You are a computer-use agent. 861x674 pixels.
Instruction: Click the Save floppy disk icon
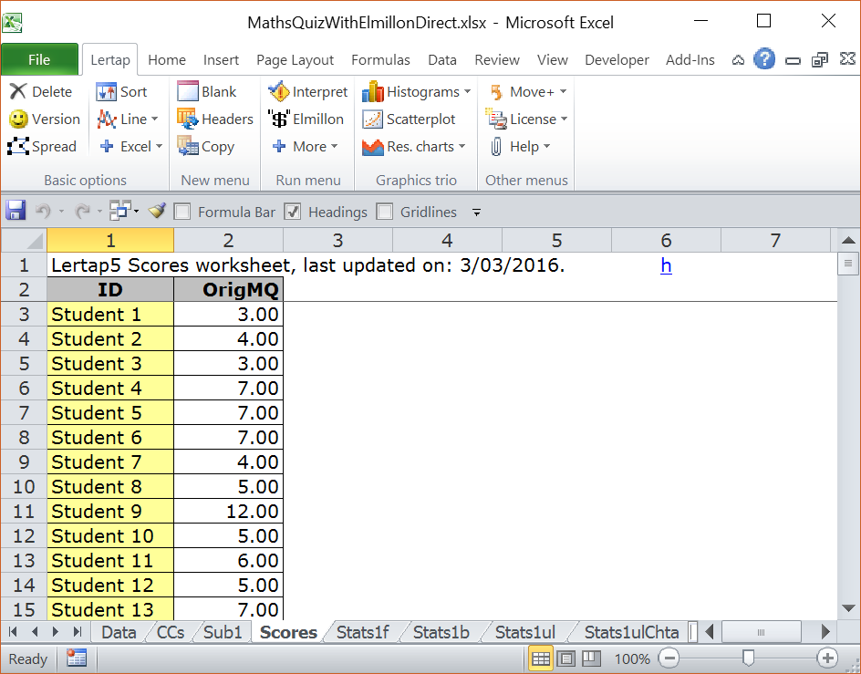click(x=16, y=212)
